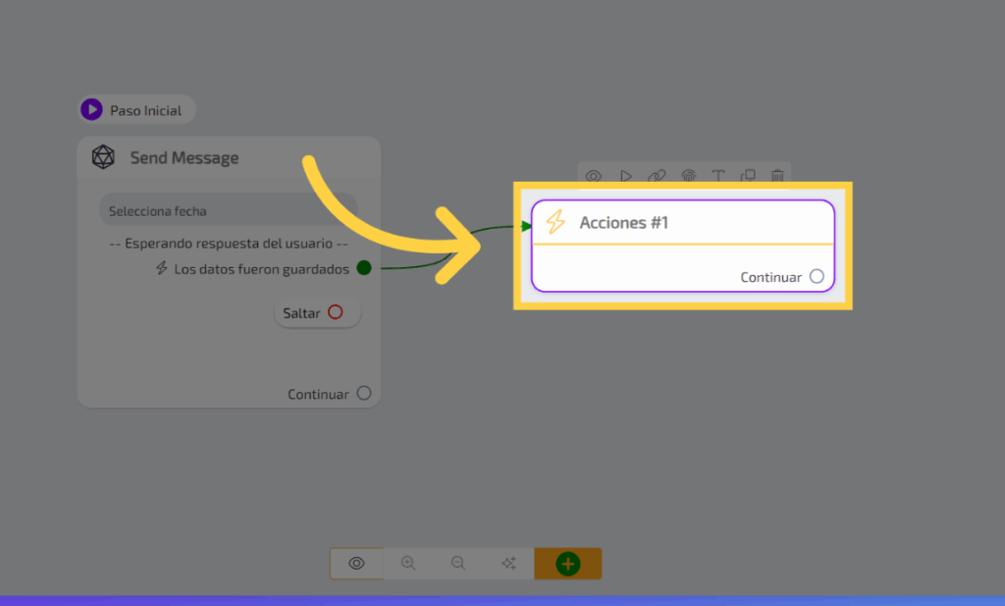The height and width of the screenshot is (606, 1005).
Task: Click the play icon in node toolbar
Action: click(x=625, y=176)
